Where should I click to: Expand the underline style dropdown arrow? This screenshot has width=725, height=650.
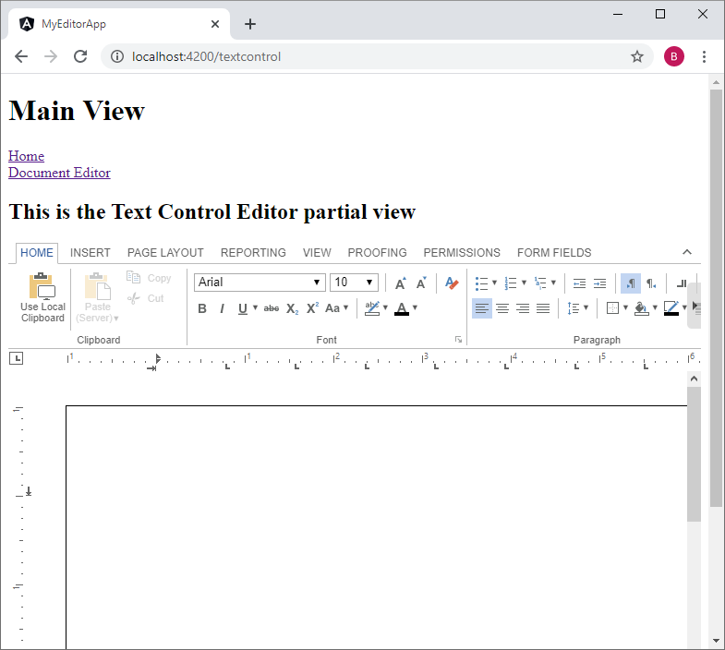point(255,307)
